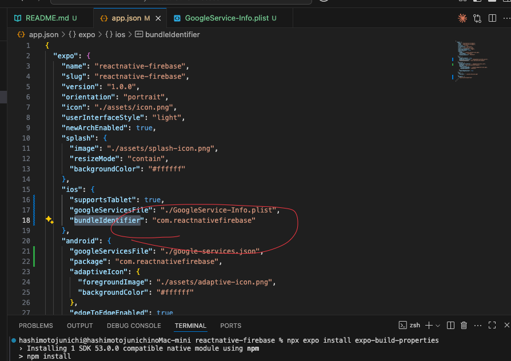Click the "com.reactnativefirebase" value on line 18
511x361 pixels.
pos(204,220)
